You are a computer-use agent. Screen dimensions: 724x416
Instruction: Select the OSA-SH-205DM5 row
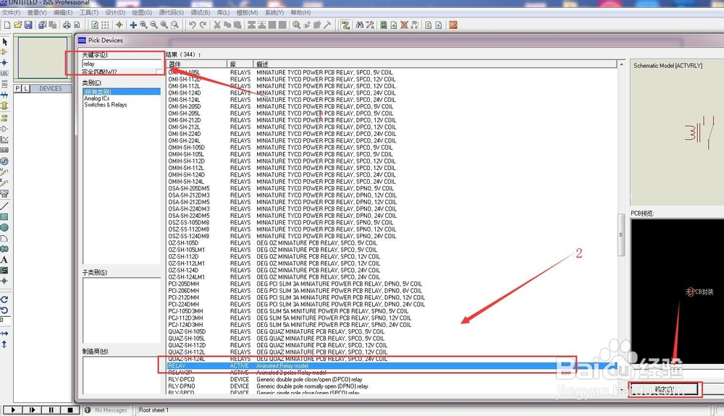click(391, 188)
